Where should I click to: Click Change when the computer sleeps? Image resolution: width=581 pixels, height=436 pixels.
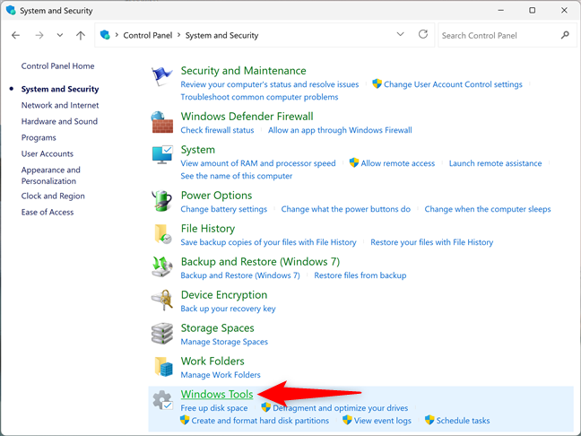[x=488, y=209]
